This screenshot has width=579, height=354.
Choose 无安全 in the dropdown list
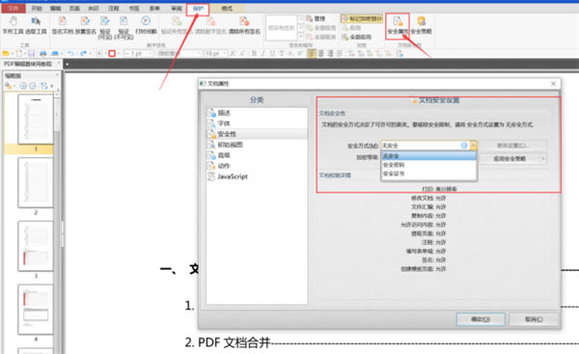click(428, 155)
